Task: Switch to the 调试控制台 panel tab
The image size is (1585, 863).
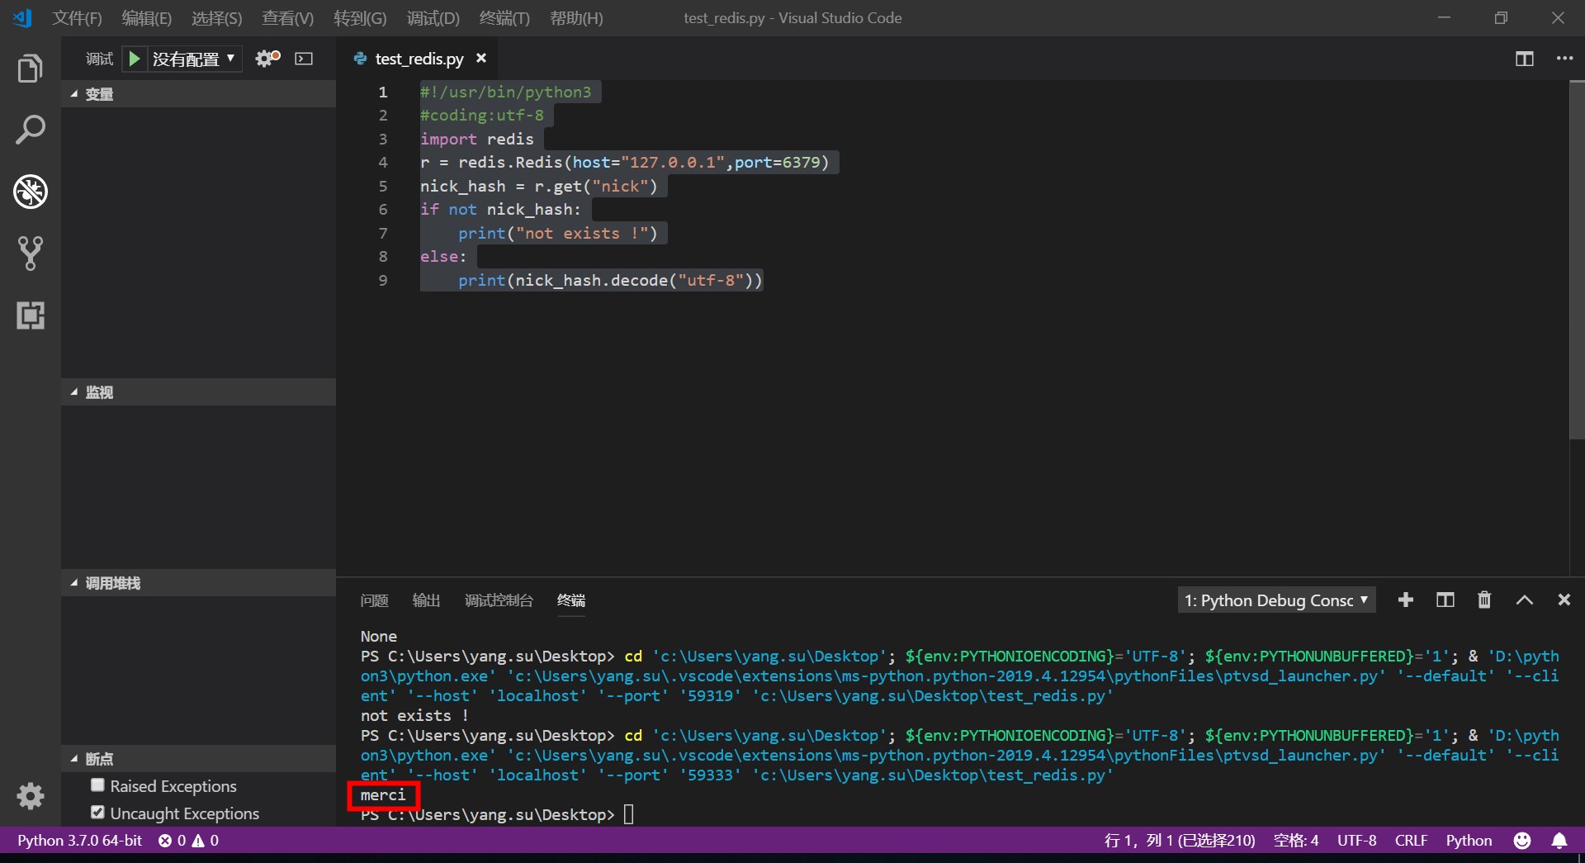Action: click(499, 600)
